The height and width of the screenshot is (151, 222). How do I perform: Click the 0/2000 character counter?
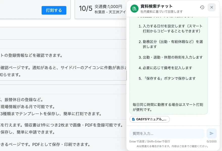click(211, 141)
